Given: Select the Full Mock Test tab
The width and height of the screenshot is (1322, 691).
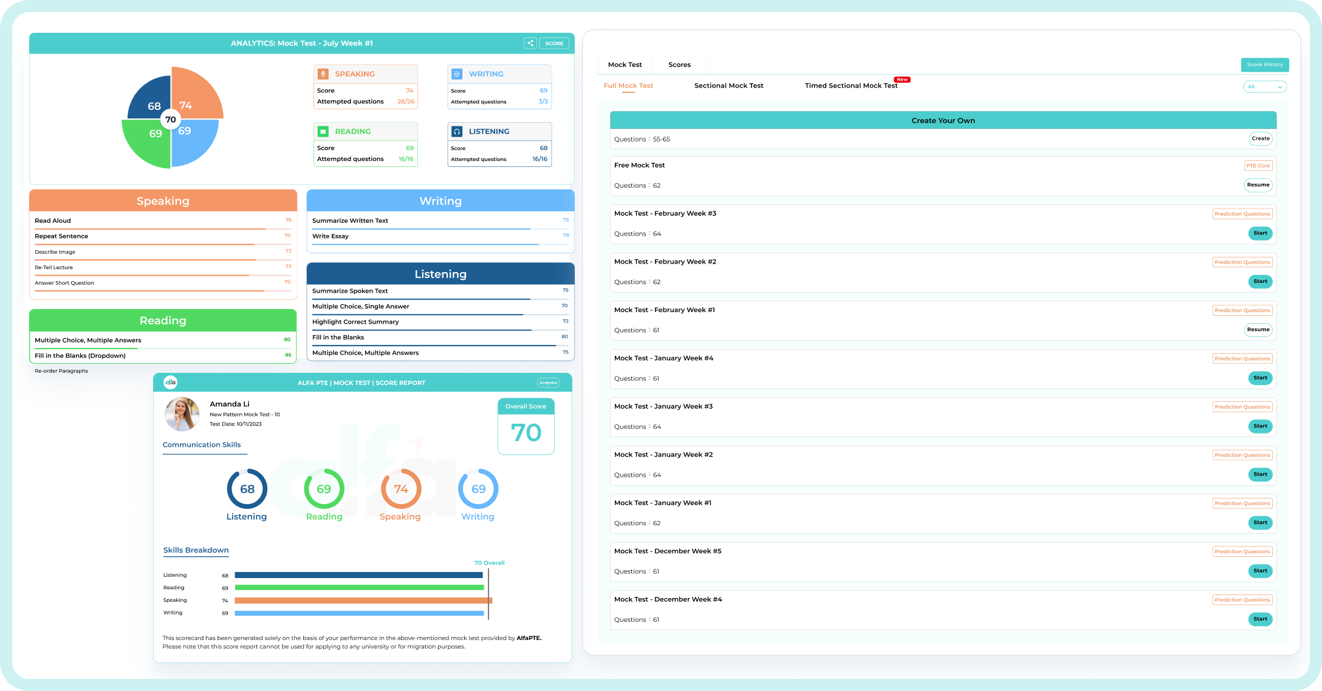Looking at the screenshot, I should point(628,86).
